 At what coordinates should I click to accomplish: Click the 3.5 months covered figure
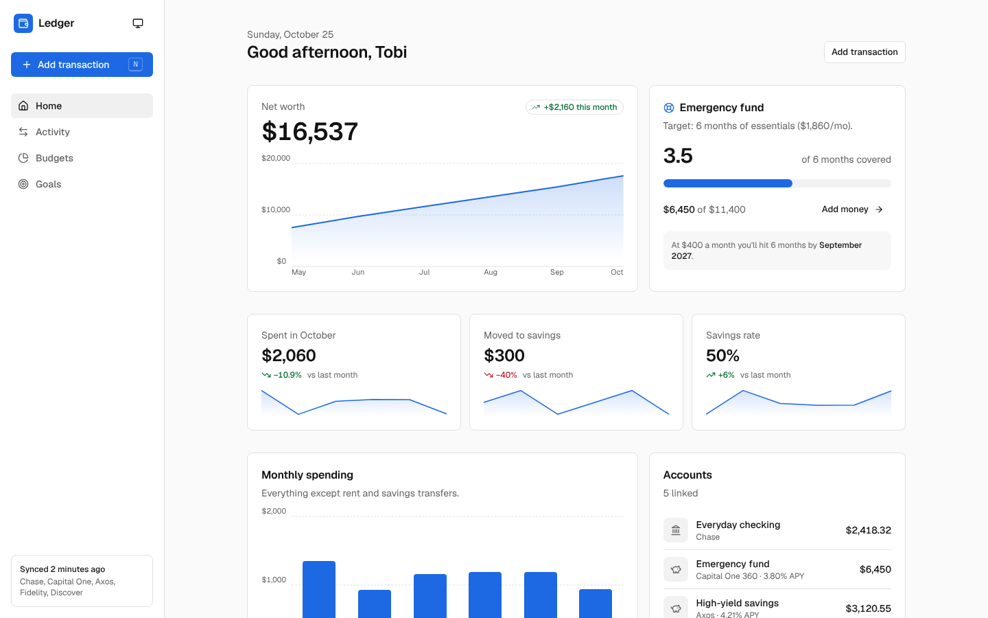pos(678,156)
